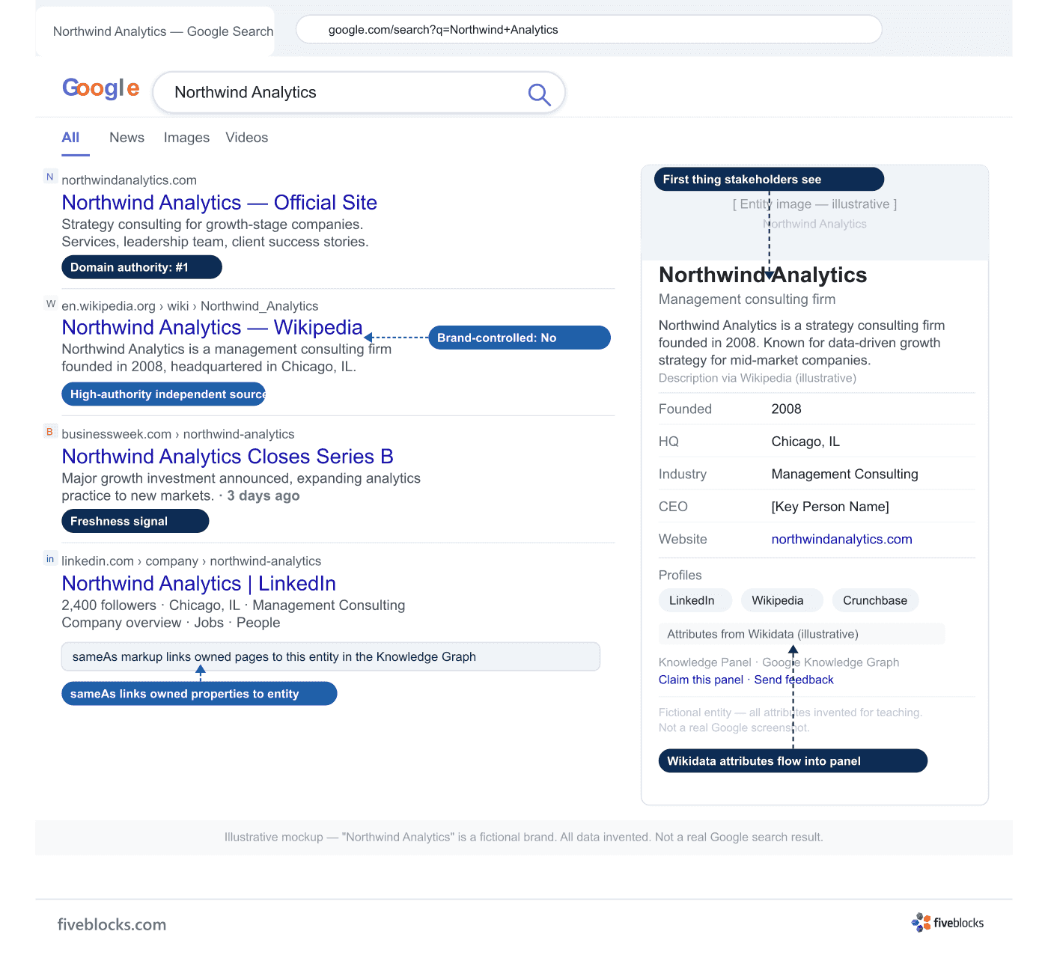
Task: Open Northwind Analytics | LinkedIn result
Action: pyautogui.click(x=198, y=584)
